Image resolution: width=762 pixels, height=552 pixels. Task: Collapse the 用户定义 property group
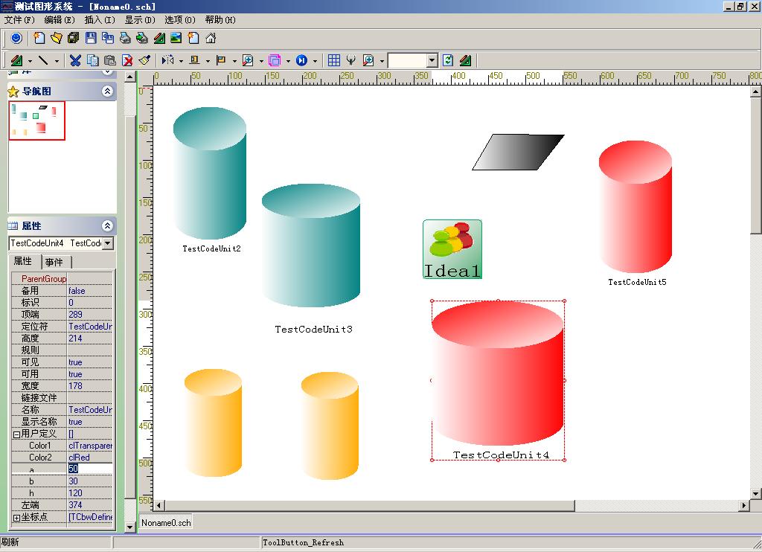[x=16, y=434]
